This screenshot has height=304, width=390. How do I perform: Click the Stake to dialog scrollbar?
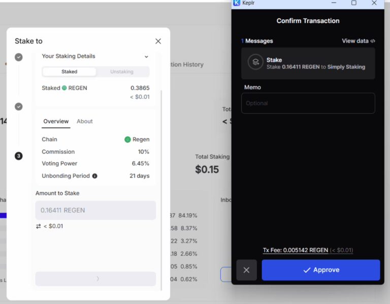[161, 188]
